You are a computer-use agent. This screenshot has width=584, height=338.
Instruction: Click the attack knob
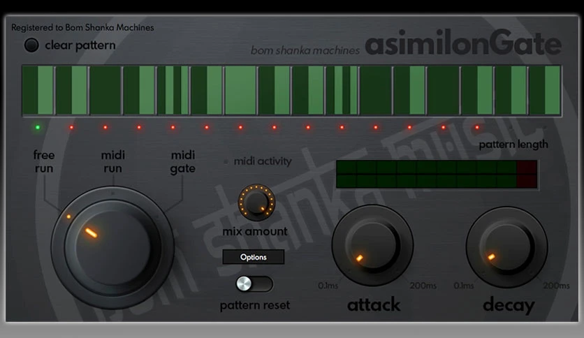372,246
